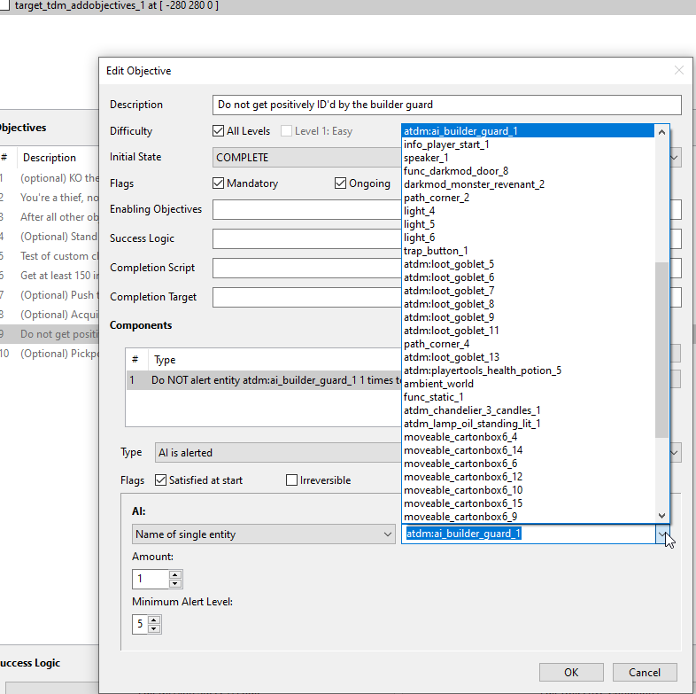Enable the Irreversible checkbox

tap(291, 480)
